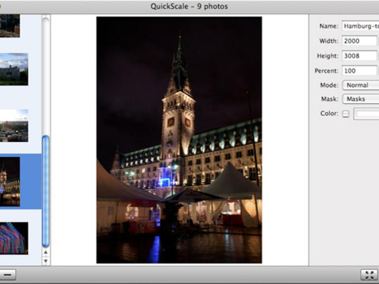Select the partially visible top thumbnail

10,26
